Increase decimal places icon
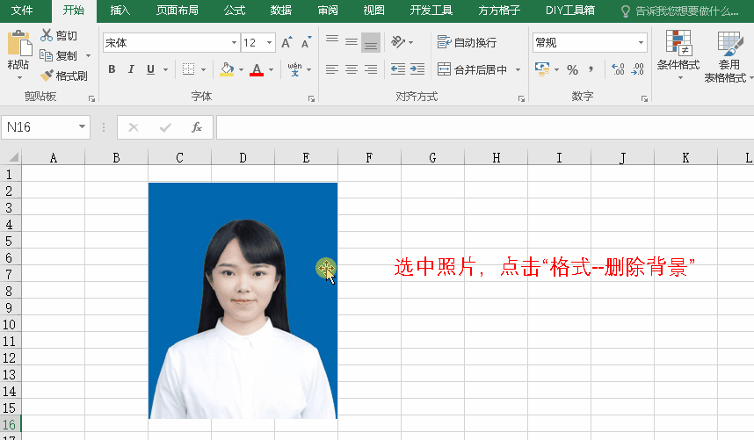The image size is (754, 440). pos(618,69)
